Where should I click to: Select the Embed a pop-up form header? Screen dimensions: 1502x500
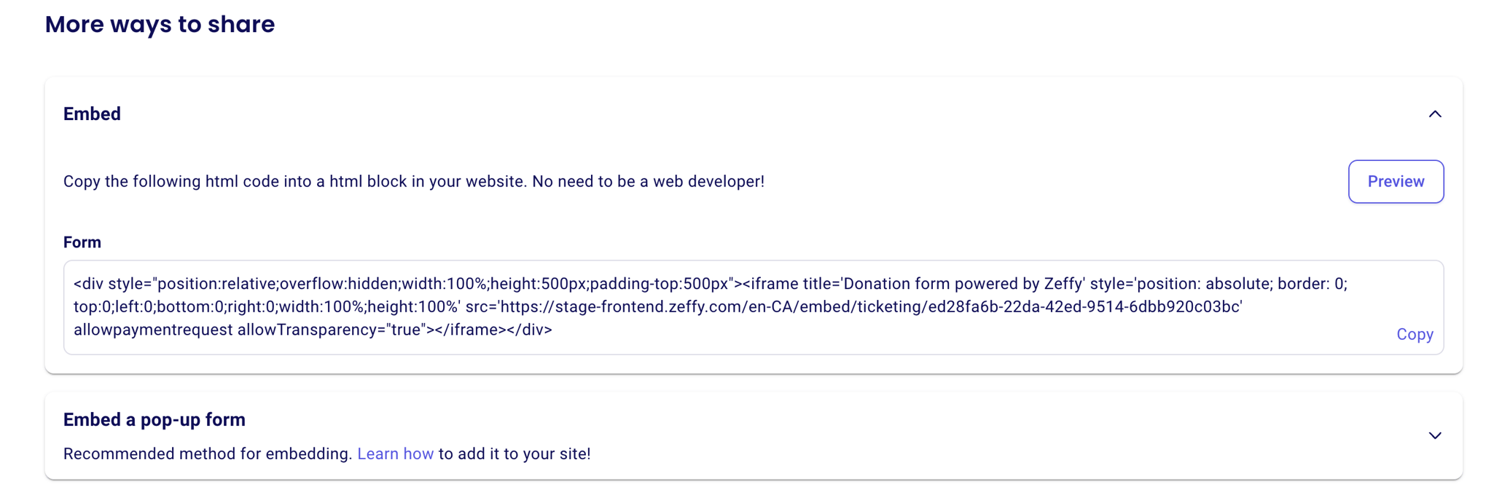click(154, 419)
